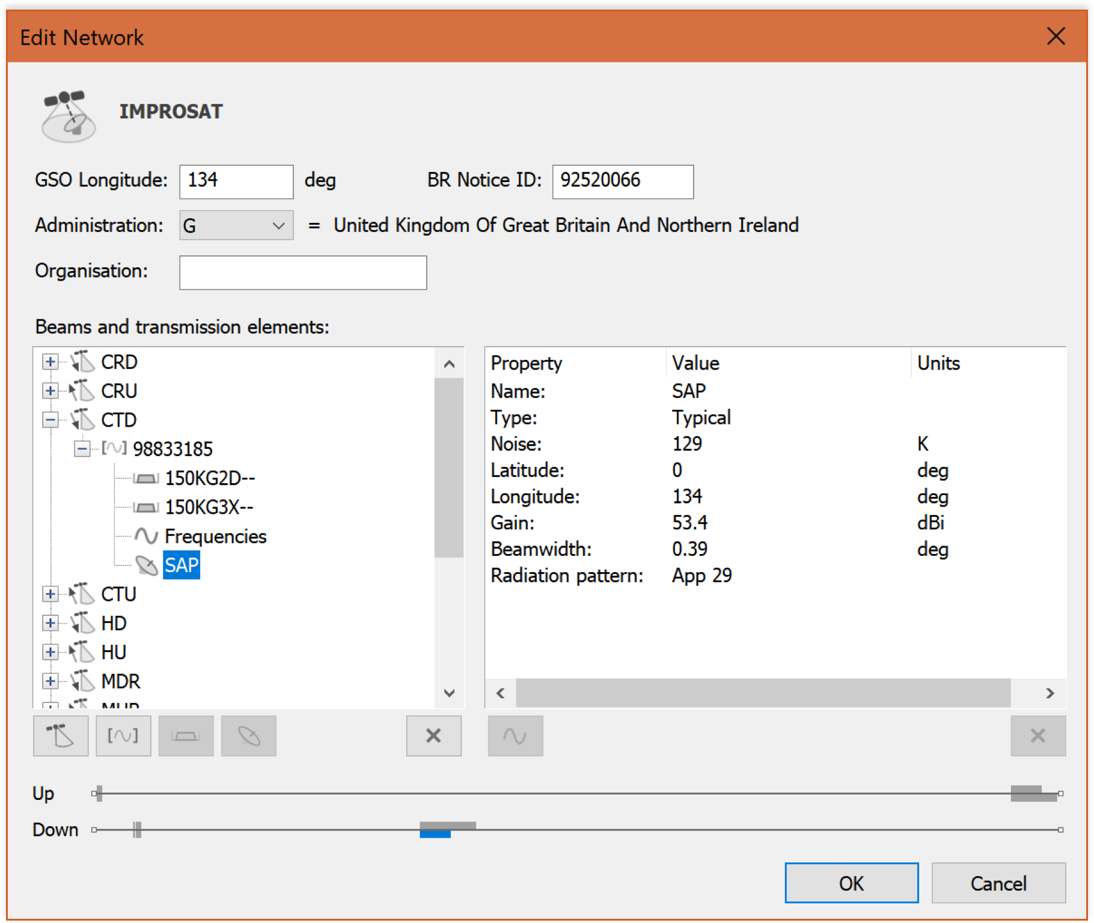Viewport: 1094px width, 923px height.
Task: Expand the HD beam node
Action: (x=50, y=623)
